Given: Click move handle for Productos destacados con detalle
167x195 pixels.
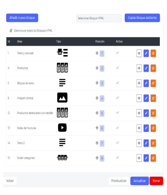Looking at the screenshot, I should [97, 113].
